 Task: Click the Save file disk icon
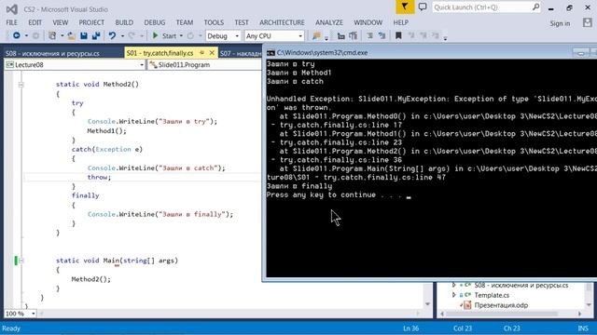pos(84,35)
